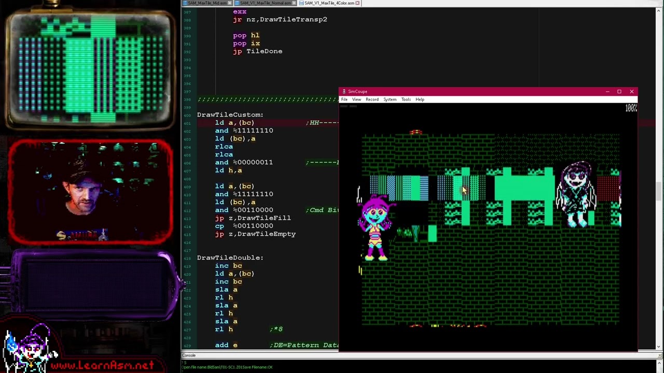Click the DrawTileDouble: label line
Image resolution: width=664 pixels, height=373 pixels.
coord(230,257)
